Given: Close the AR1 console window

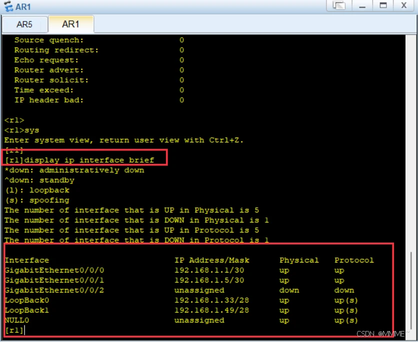Looking at the screenshot, I should coord(403,5).
